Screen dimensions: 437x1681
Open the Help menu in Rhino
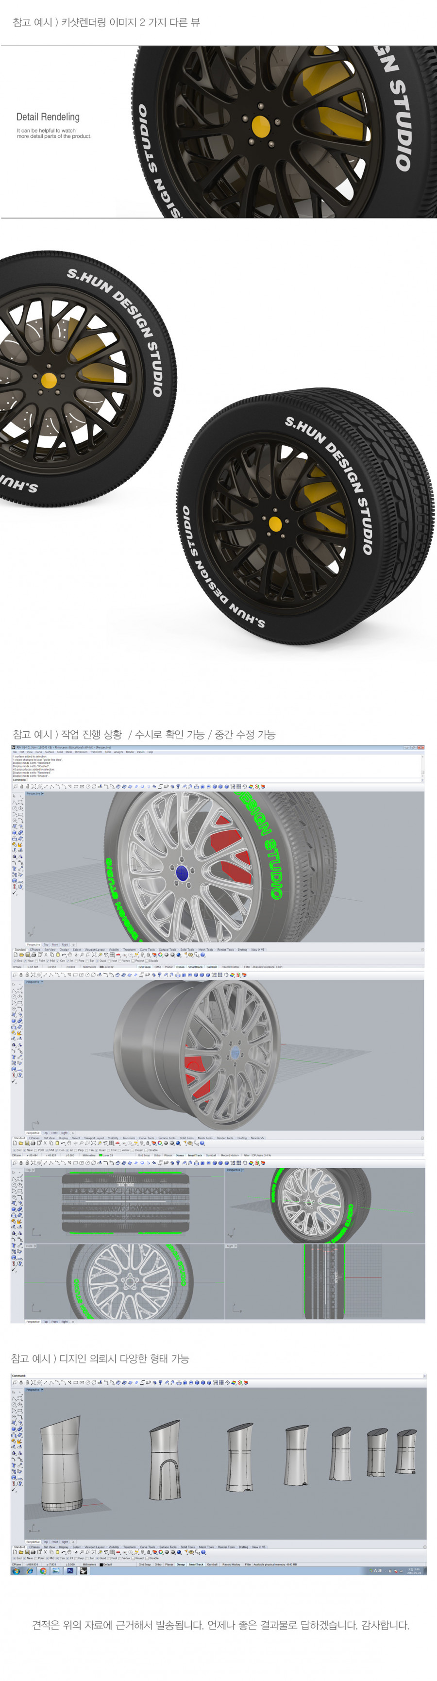(x=150, y=752)
